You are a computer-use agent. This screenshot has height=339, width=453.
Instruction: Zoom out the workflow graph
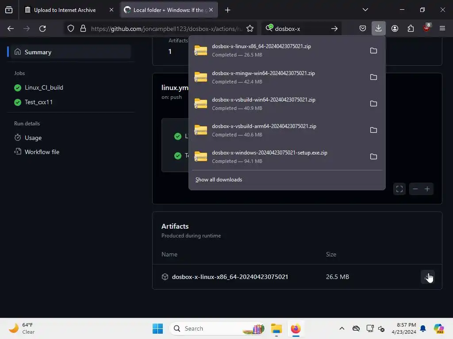point(415,189)
